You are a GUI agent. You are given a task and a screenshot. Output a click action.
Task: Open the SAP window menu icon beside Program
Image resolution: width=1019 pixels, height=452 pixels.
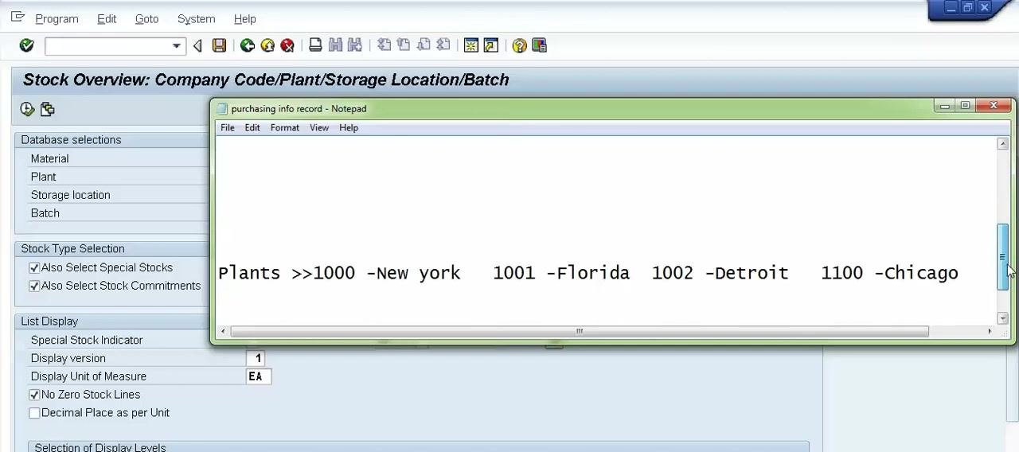[x=18, y=17]
